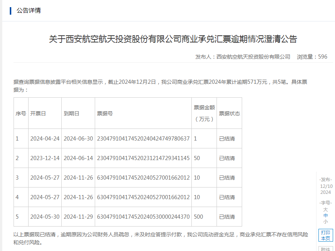Screen dimensions: 335x251
Task: Open the 附件 attachment button
Action: (x=326, y=249)
